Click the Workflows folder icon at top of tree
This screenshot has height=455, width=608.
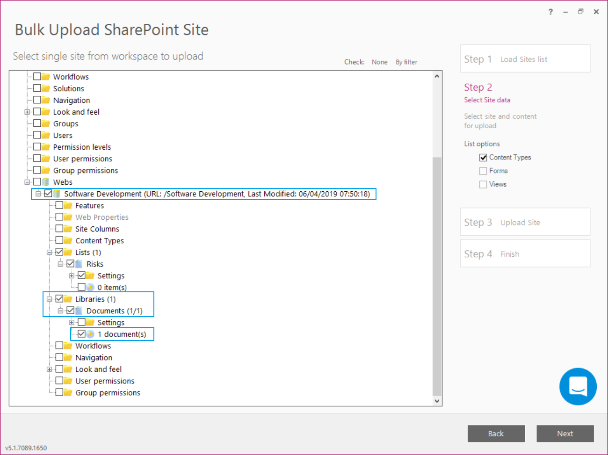click(x=46, y=77)
